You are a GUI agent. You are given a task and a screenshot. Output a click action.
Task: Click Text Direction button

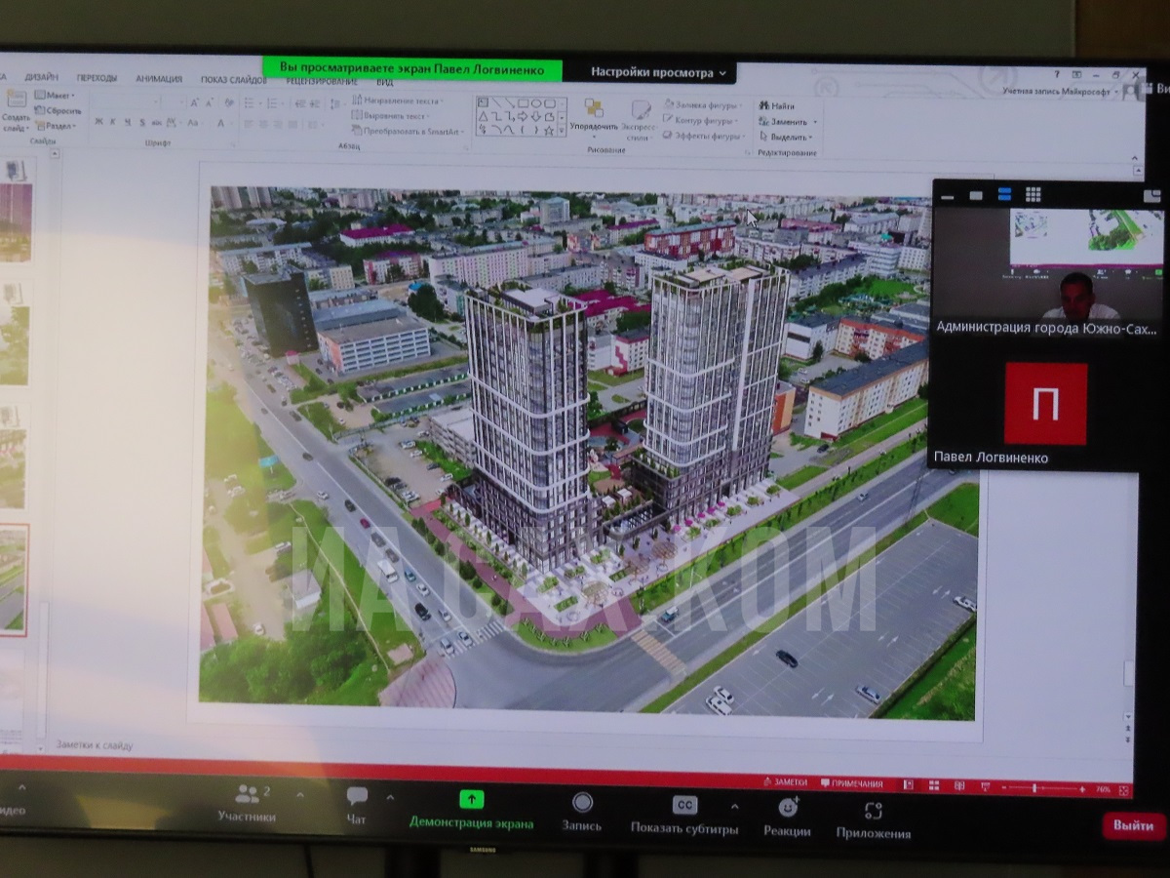[x=398, y=100]
